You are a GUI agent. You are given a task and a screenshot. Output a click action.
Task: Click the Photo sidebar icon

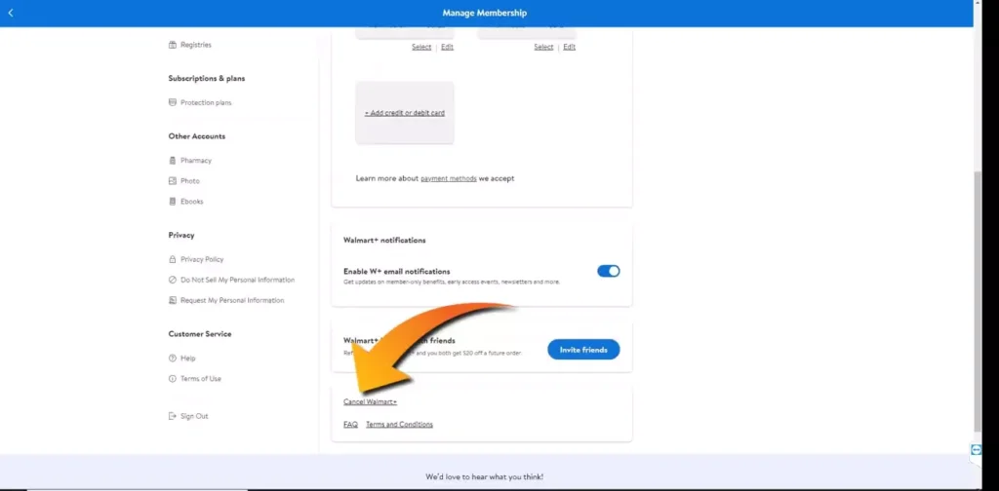coord(172,180)
